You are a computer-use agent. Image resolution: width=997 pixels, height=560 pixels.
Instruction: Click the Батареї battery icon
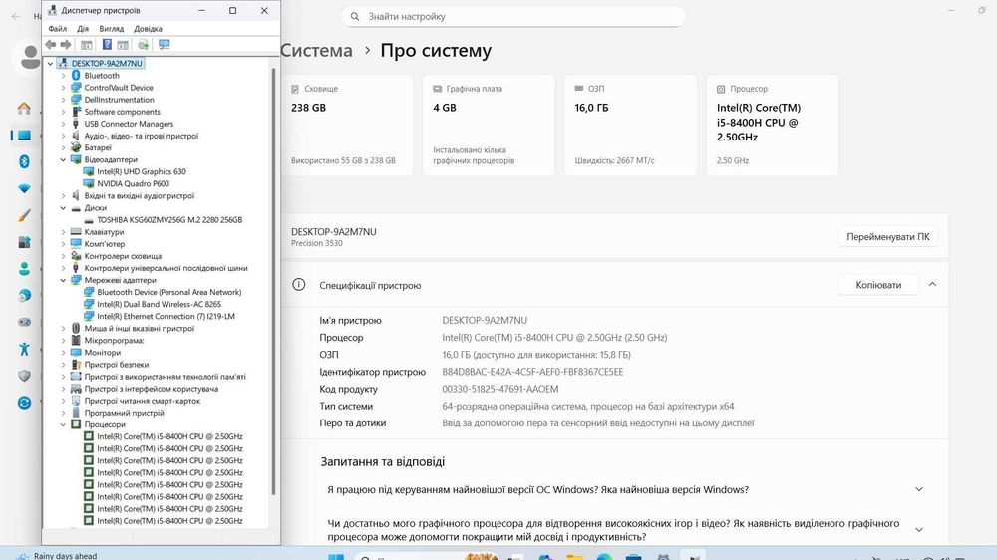tap(76, 147)
